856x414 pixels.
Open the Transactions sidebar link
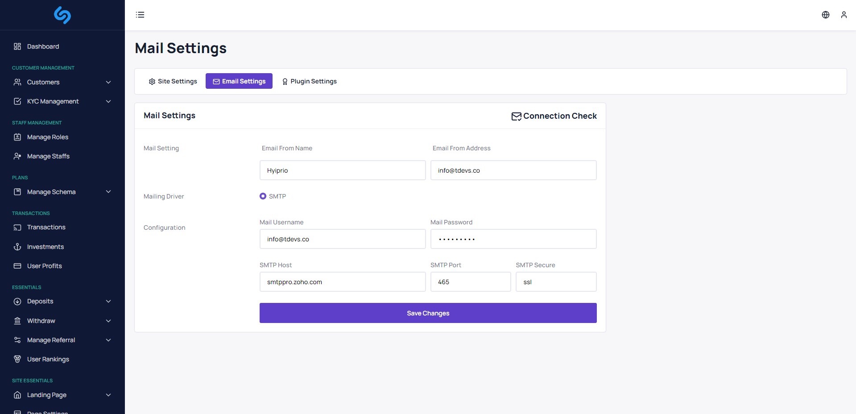46,228
